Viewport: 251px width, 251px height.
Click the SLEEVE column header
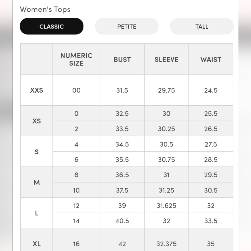[166, 59]
